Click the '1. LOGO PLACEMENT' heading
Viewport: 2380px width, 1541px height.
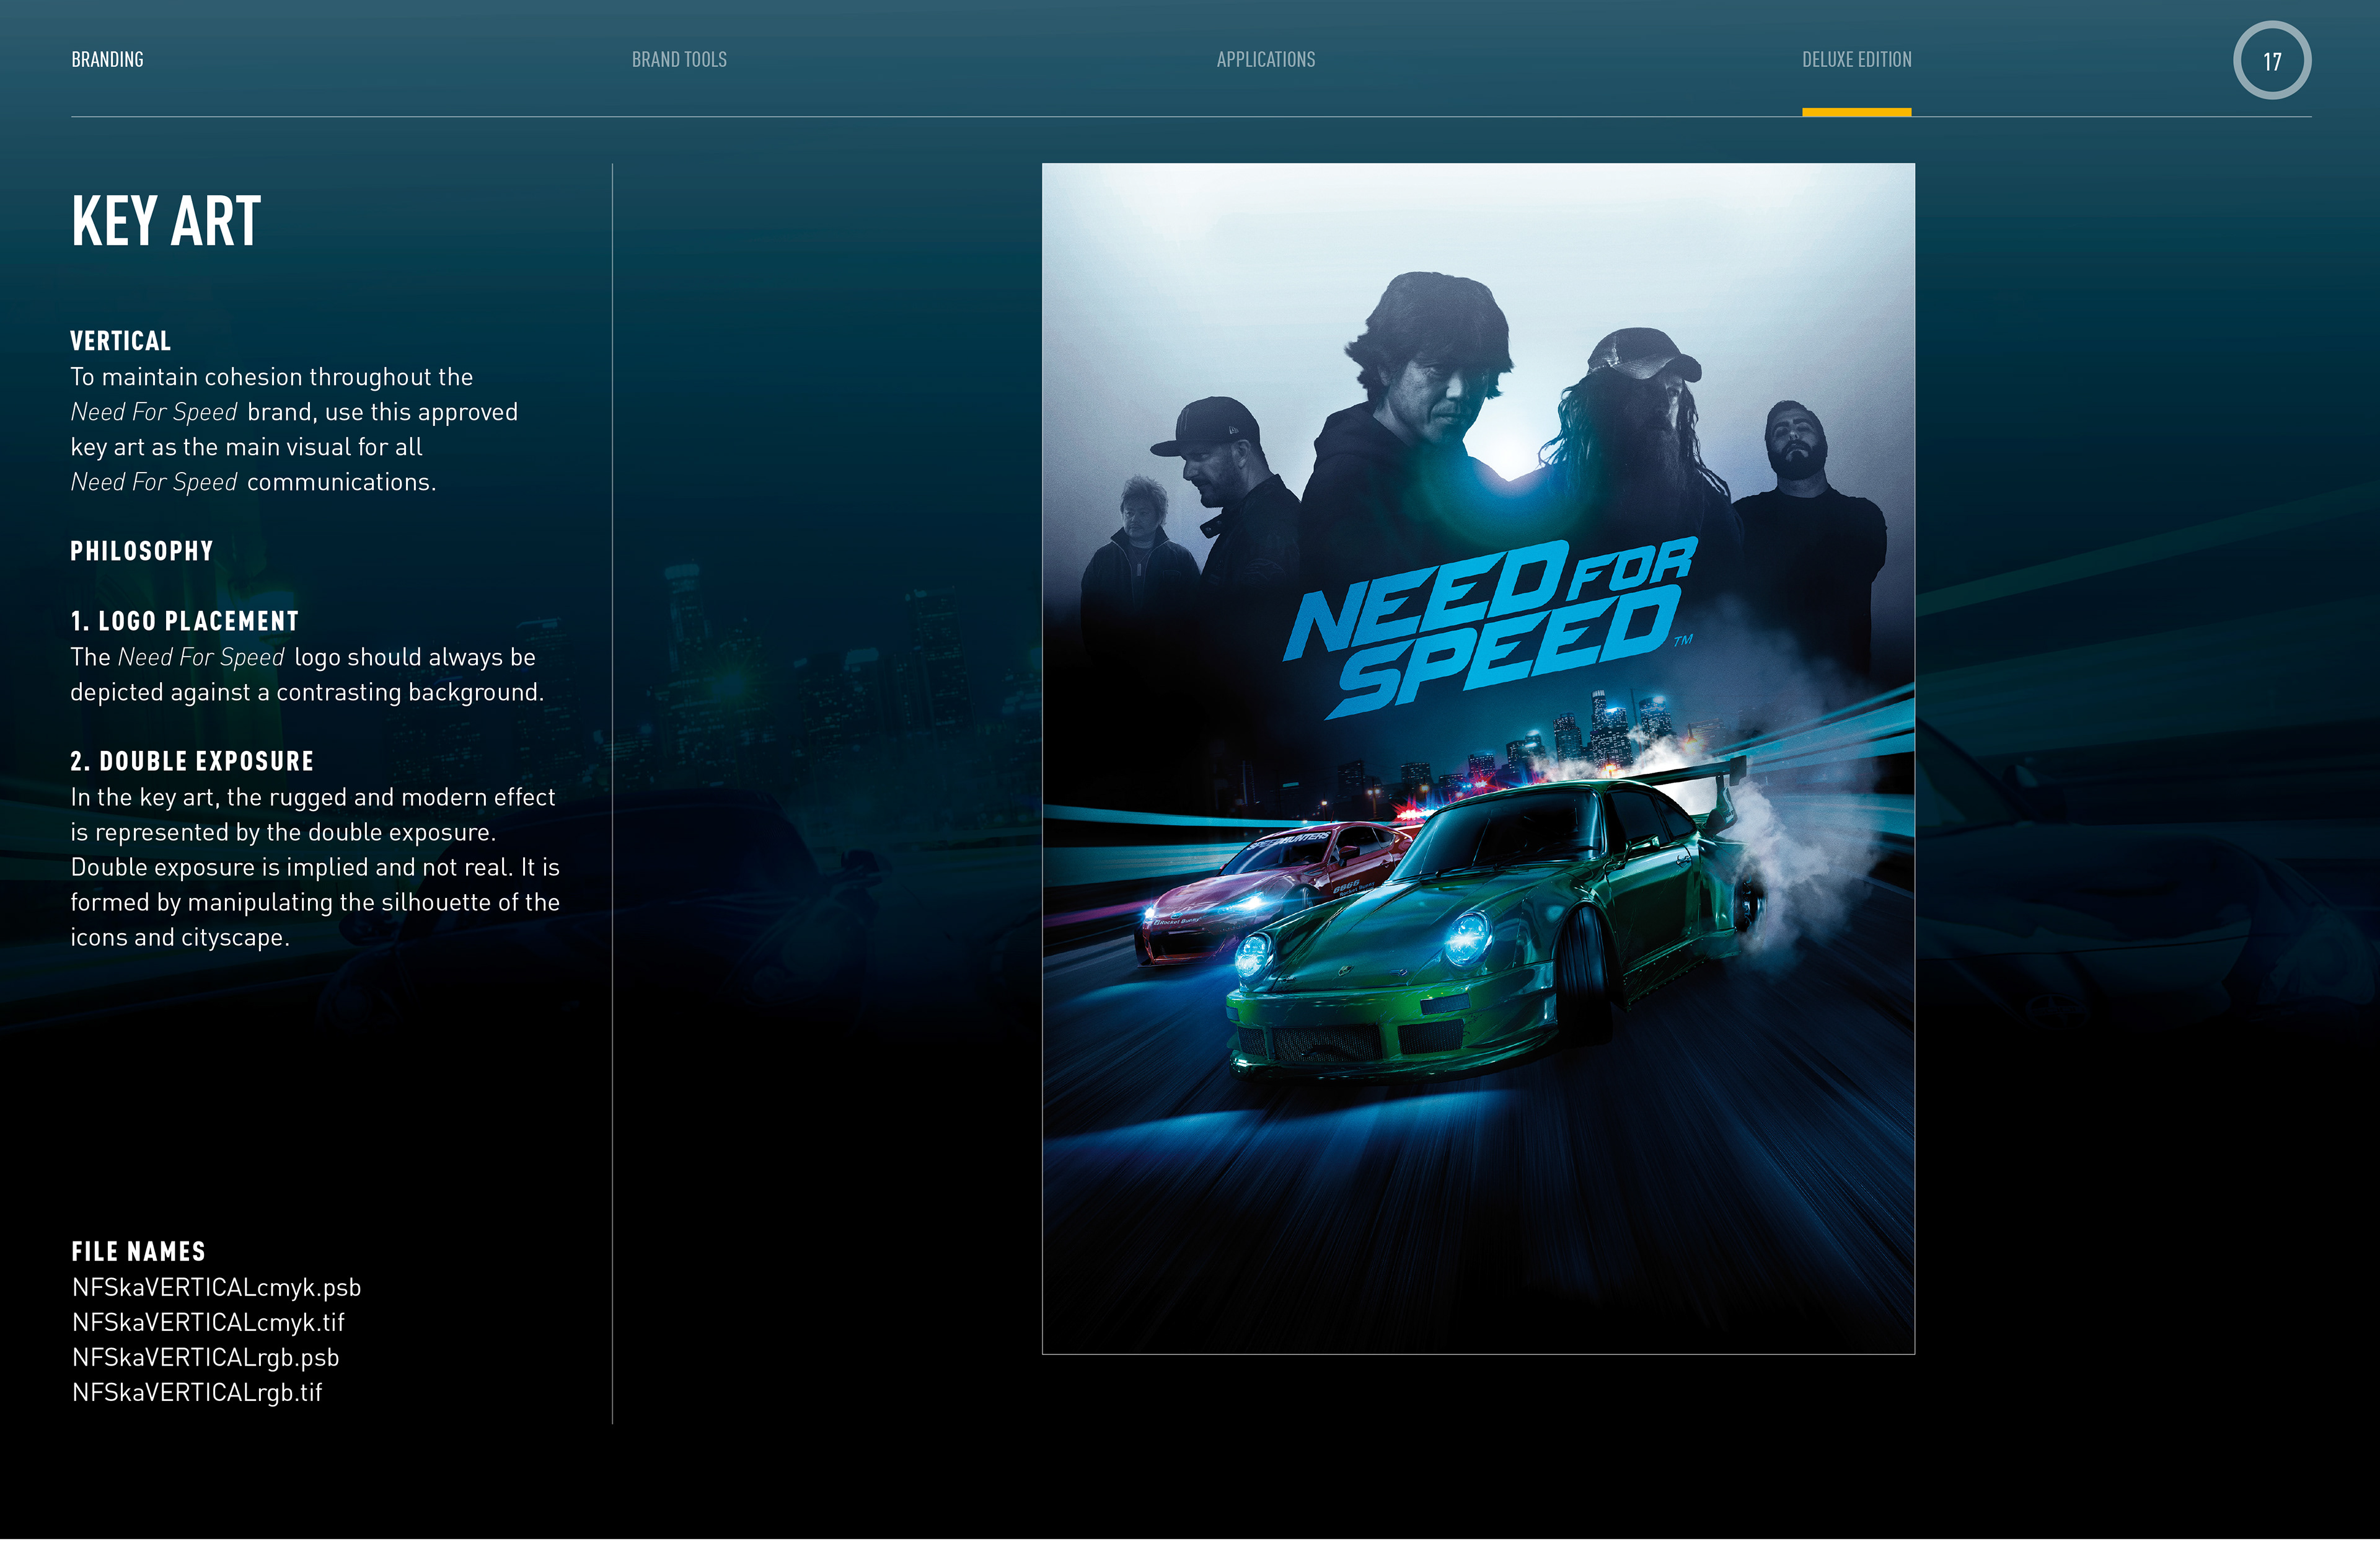pyautogui.click(x=185, y=621)
